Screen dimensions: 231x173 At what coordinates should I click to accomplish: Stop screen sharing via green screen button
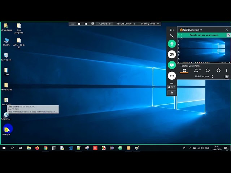click(x=172, y=65)
